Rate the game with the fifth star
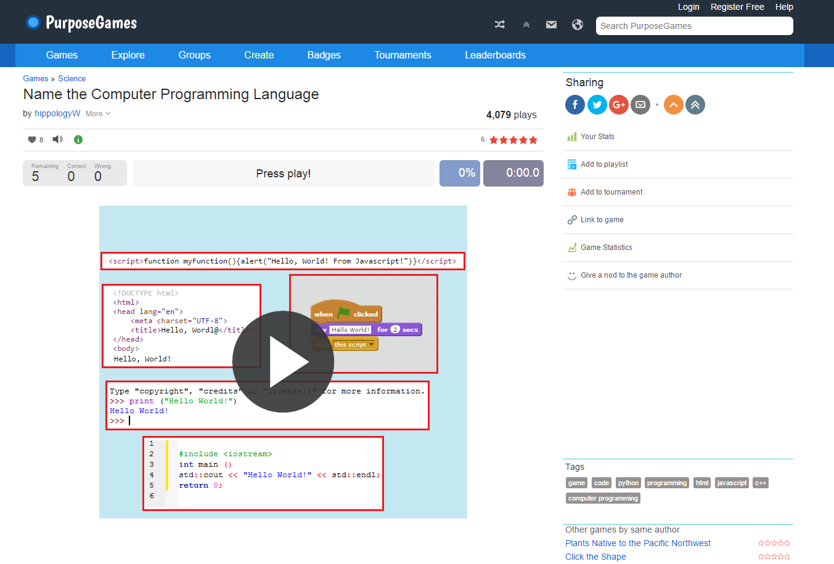The width and height of the screenshot is (834, 564). 533,140
